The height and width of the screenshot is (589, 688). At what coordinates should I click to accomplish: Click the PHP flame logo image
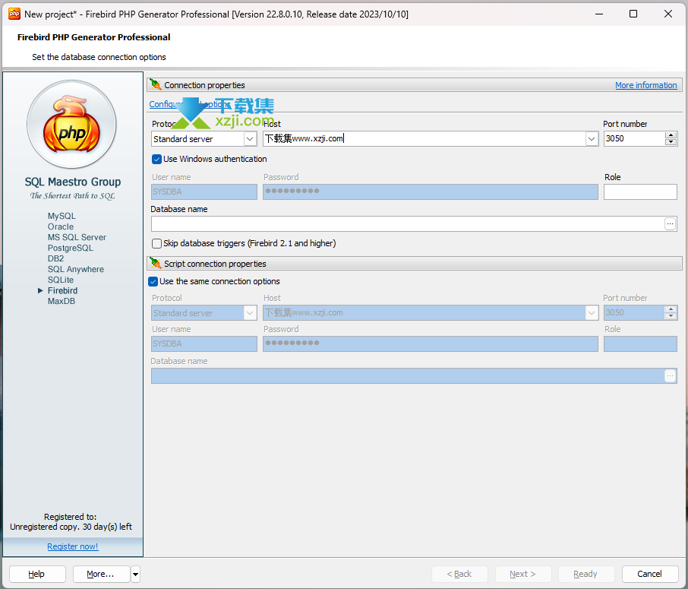pyautogui.click(x=71, y=125)
